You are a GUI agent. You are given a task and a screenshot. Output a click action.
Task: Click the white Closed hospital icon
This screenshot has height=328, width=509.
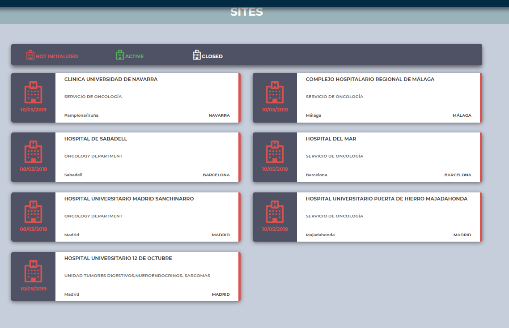click(x=197, y=55)
